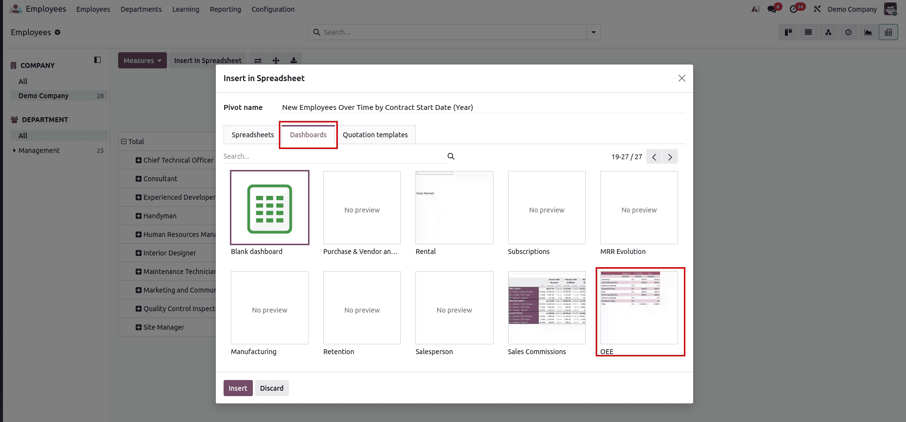Select the OEE dashboard
Image resolution: width=906 pixels, height=422 pixels.
tap(639, 308)
